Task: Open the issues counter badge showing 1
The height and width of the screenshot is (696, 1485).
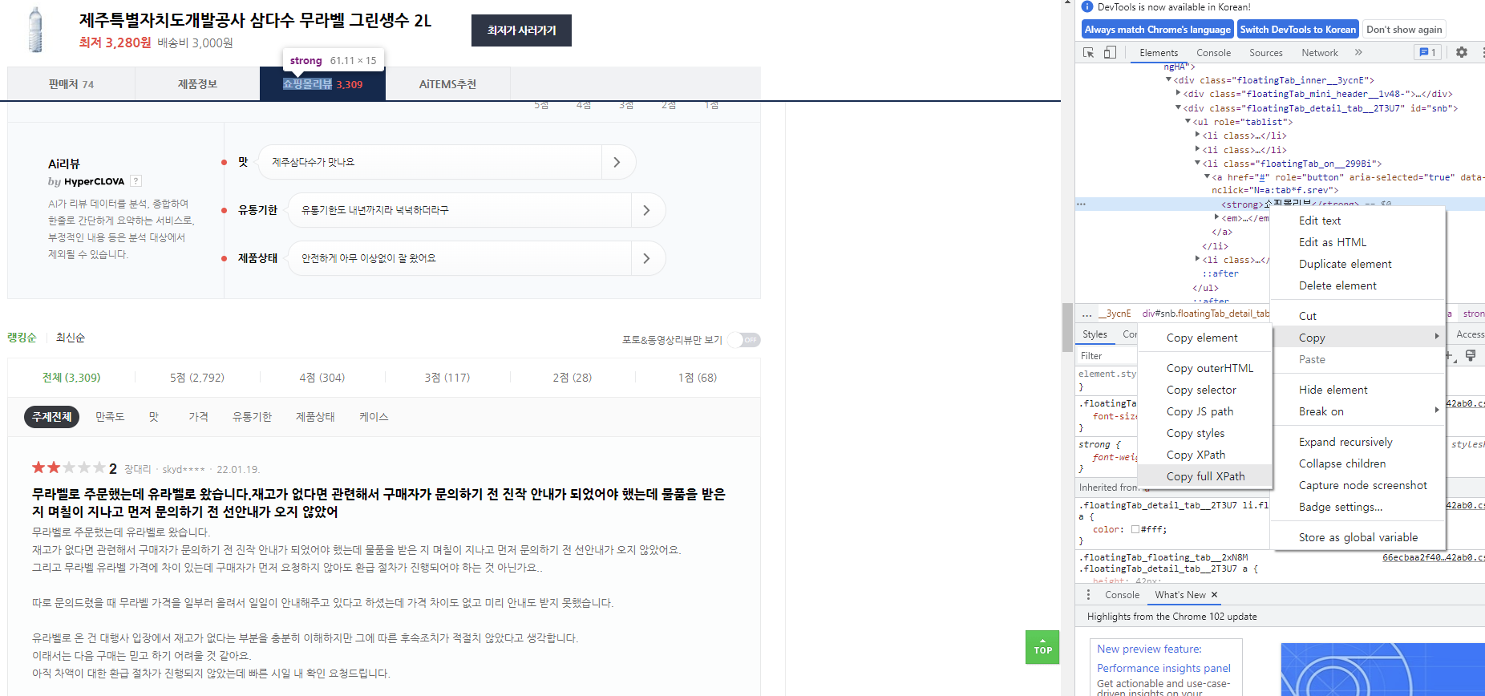Action: 1427,52
